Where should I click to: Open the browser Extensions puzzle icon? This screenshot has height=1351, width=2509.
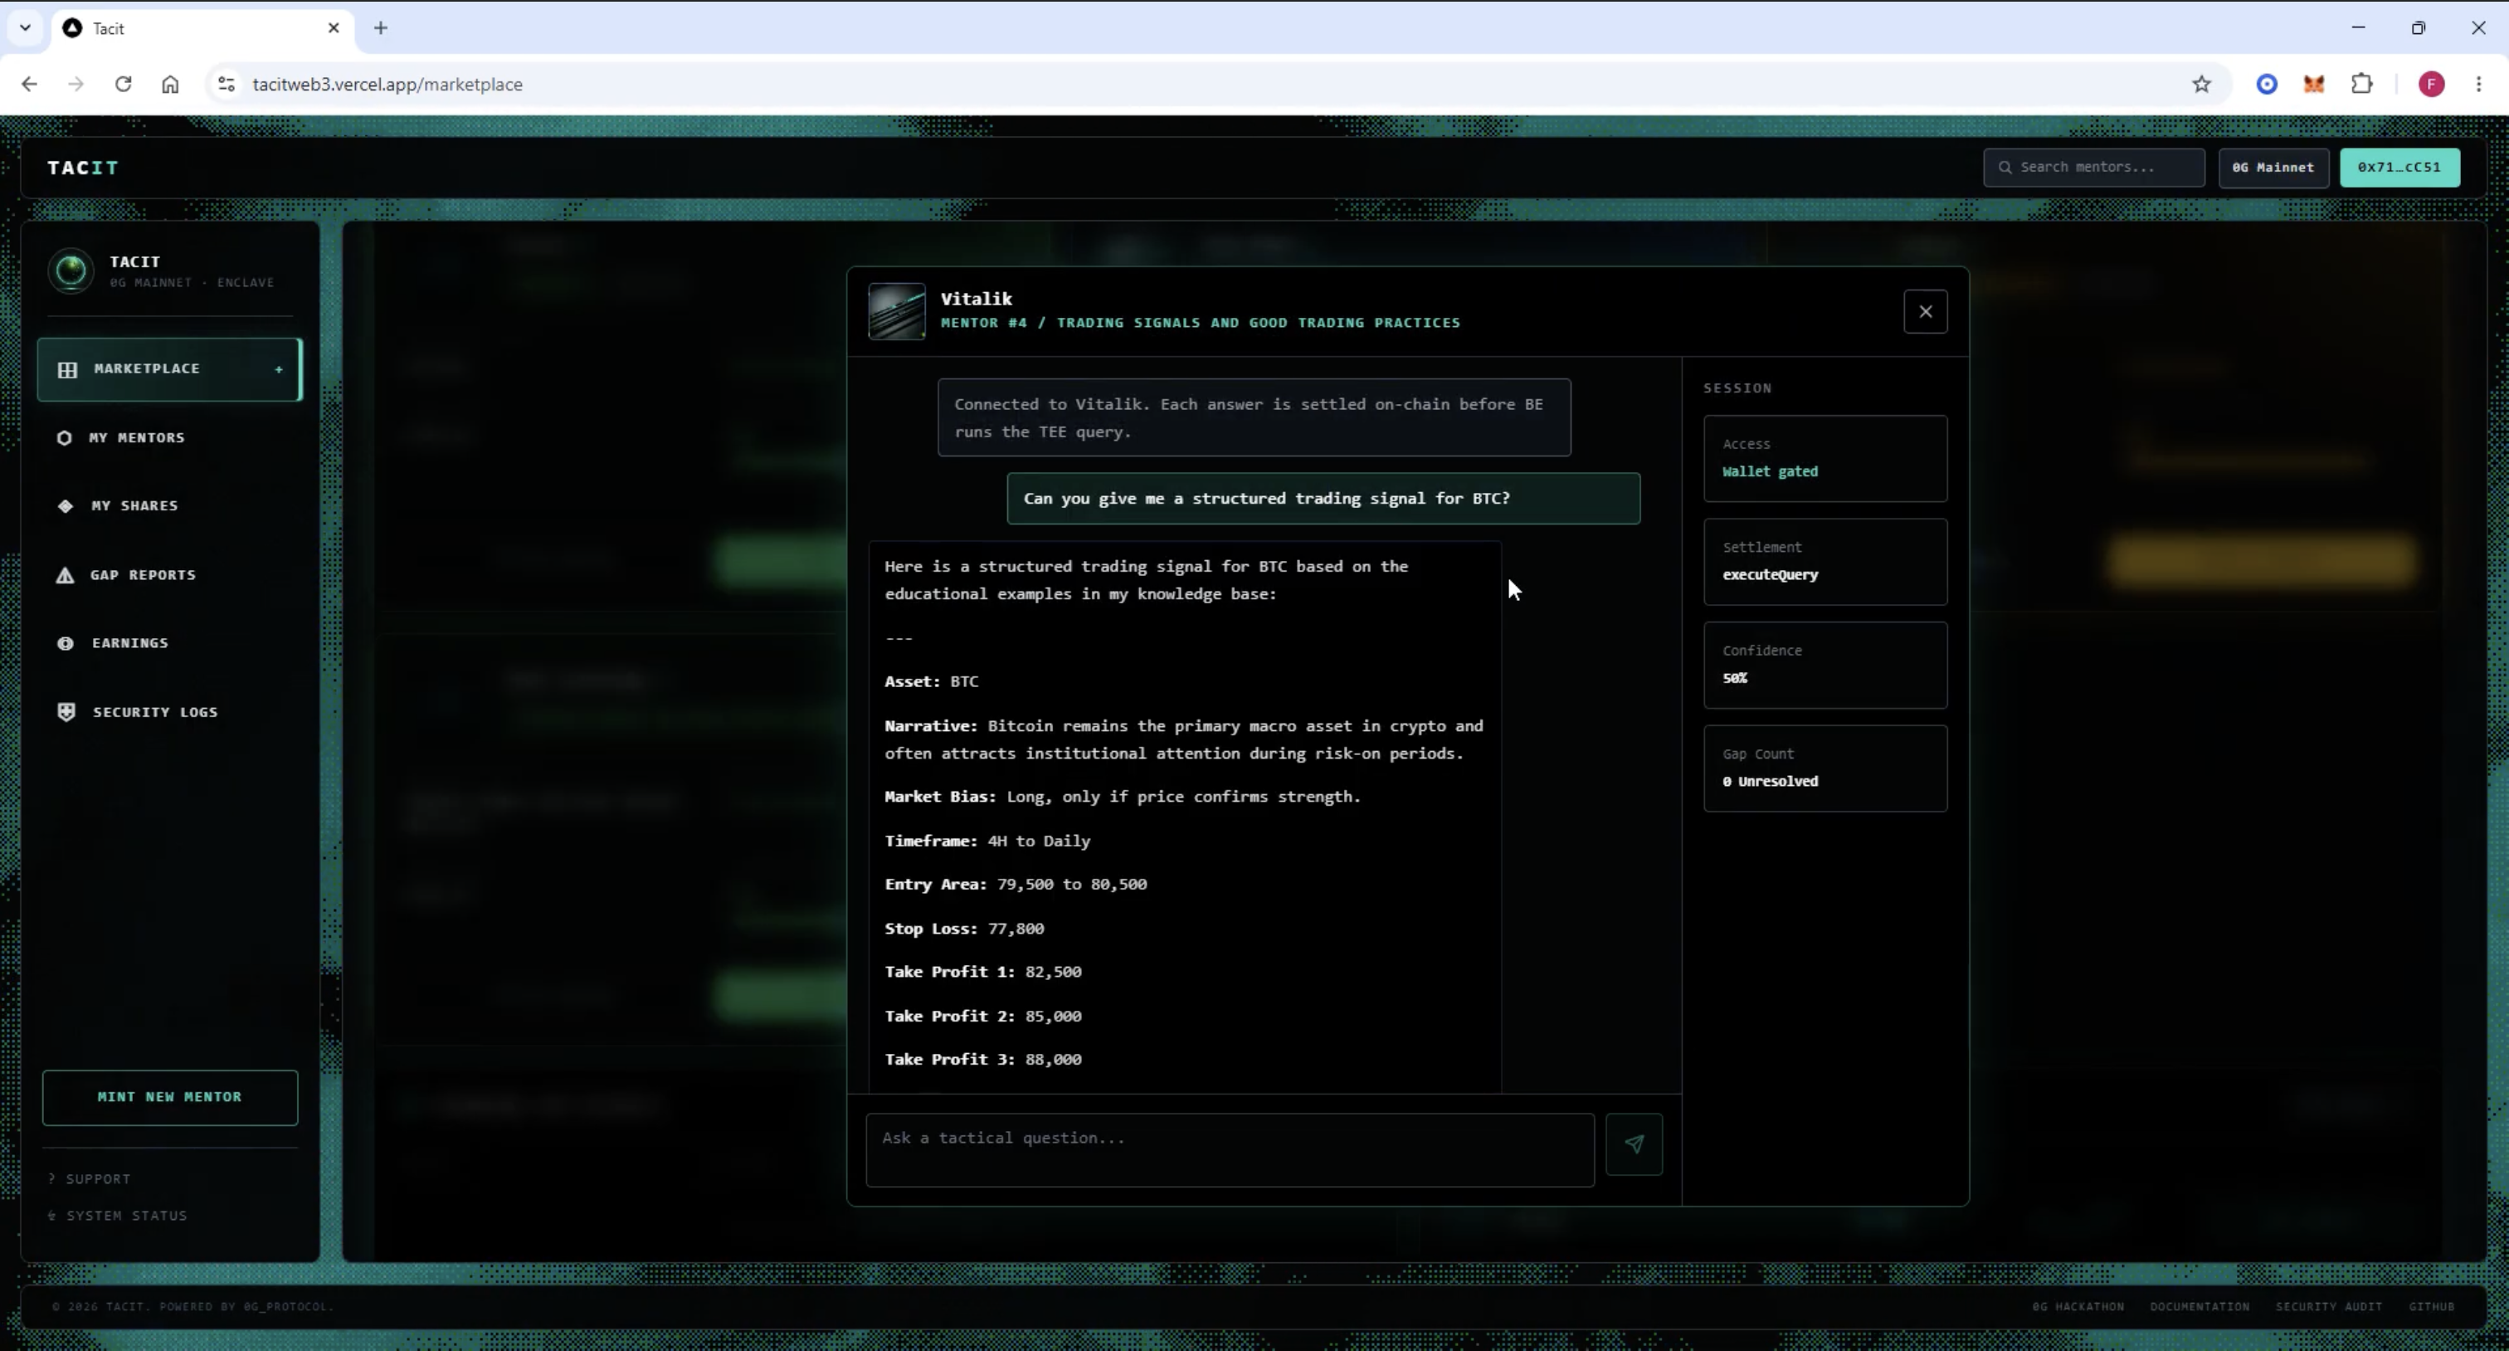pos(2362,85)
